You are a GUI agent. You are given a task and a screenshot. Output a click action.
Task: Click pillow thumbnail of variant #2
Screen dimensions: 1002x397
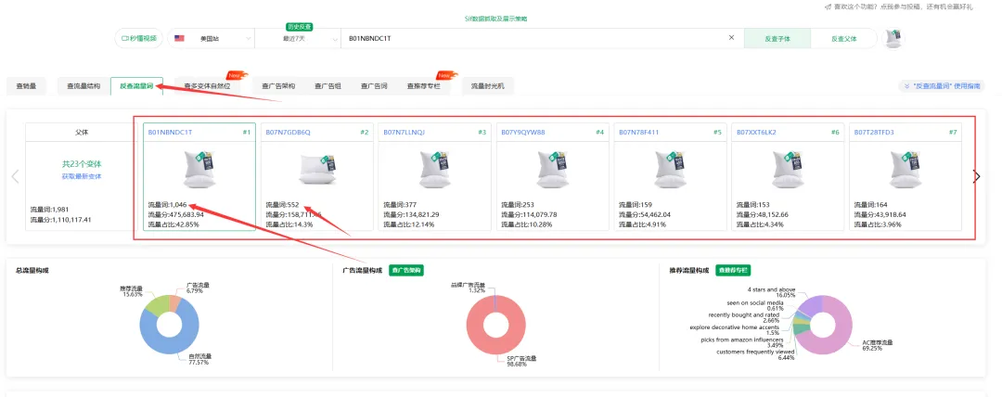tap(317, 170)
